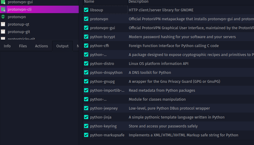Go to the Actions tab
Screen dimensions: 254x145
coord(41,46)
